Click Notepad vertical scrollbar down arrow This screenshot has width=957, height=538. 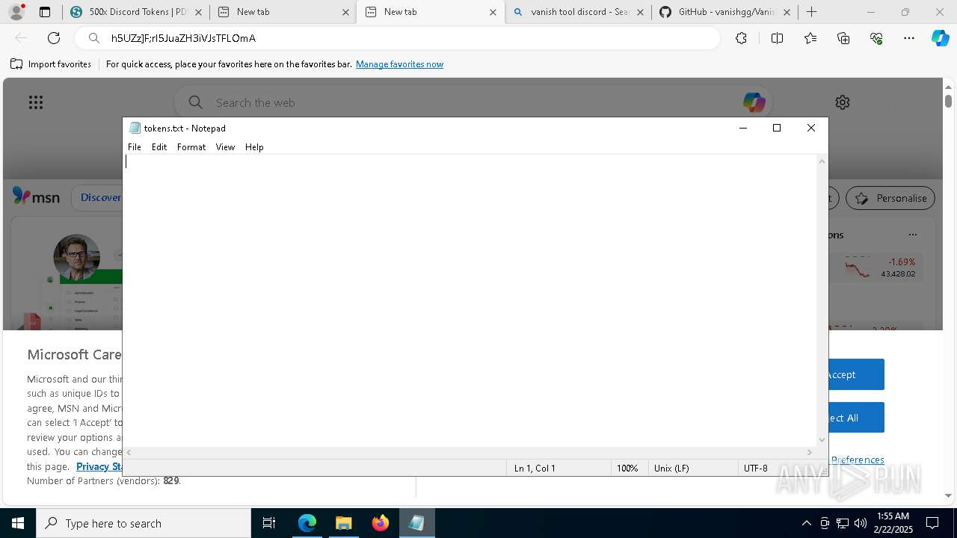822,440
